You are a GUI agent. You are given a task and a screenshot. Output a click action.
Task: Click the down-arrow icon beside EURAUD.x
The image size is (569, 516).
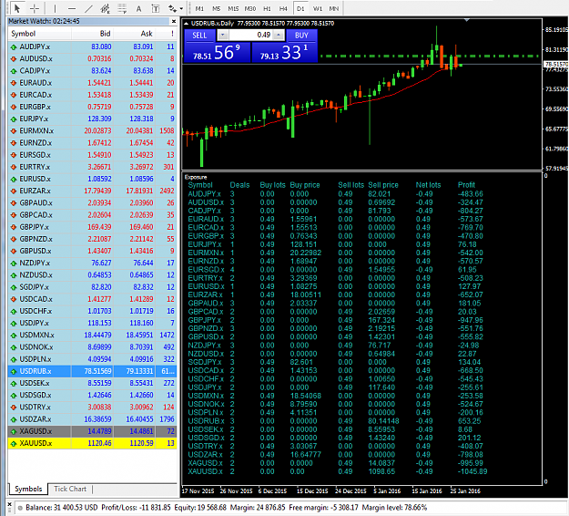(14, 83)
